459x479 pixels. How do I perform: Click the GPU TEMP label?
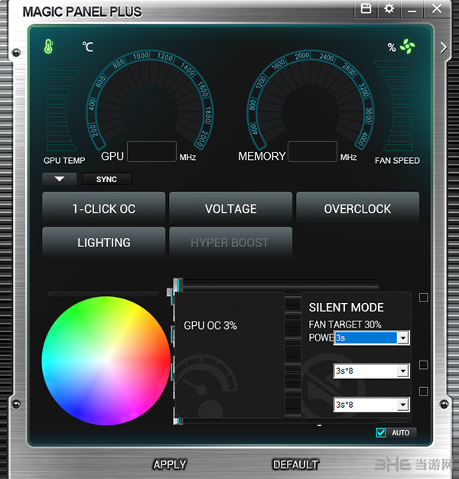point(64,161)
